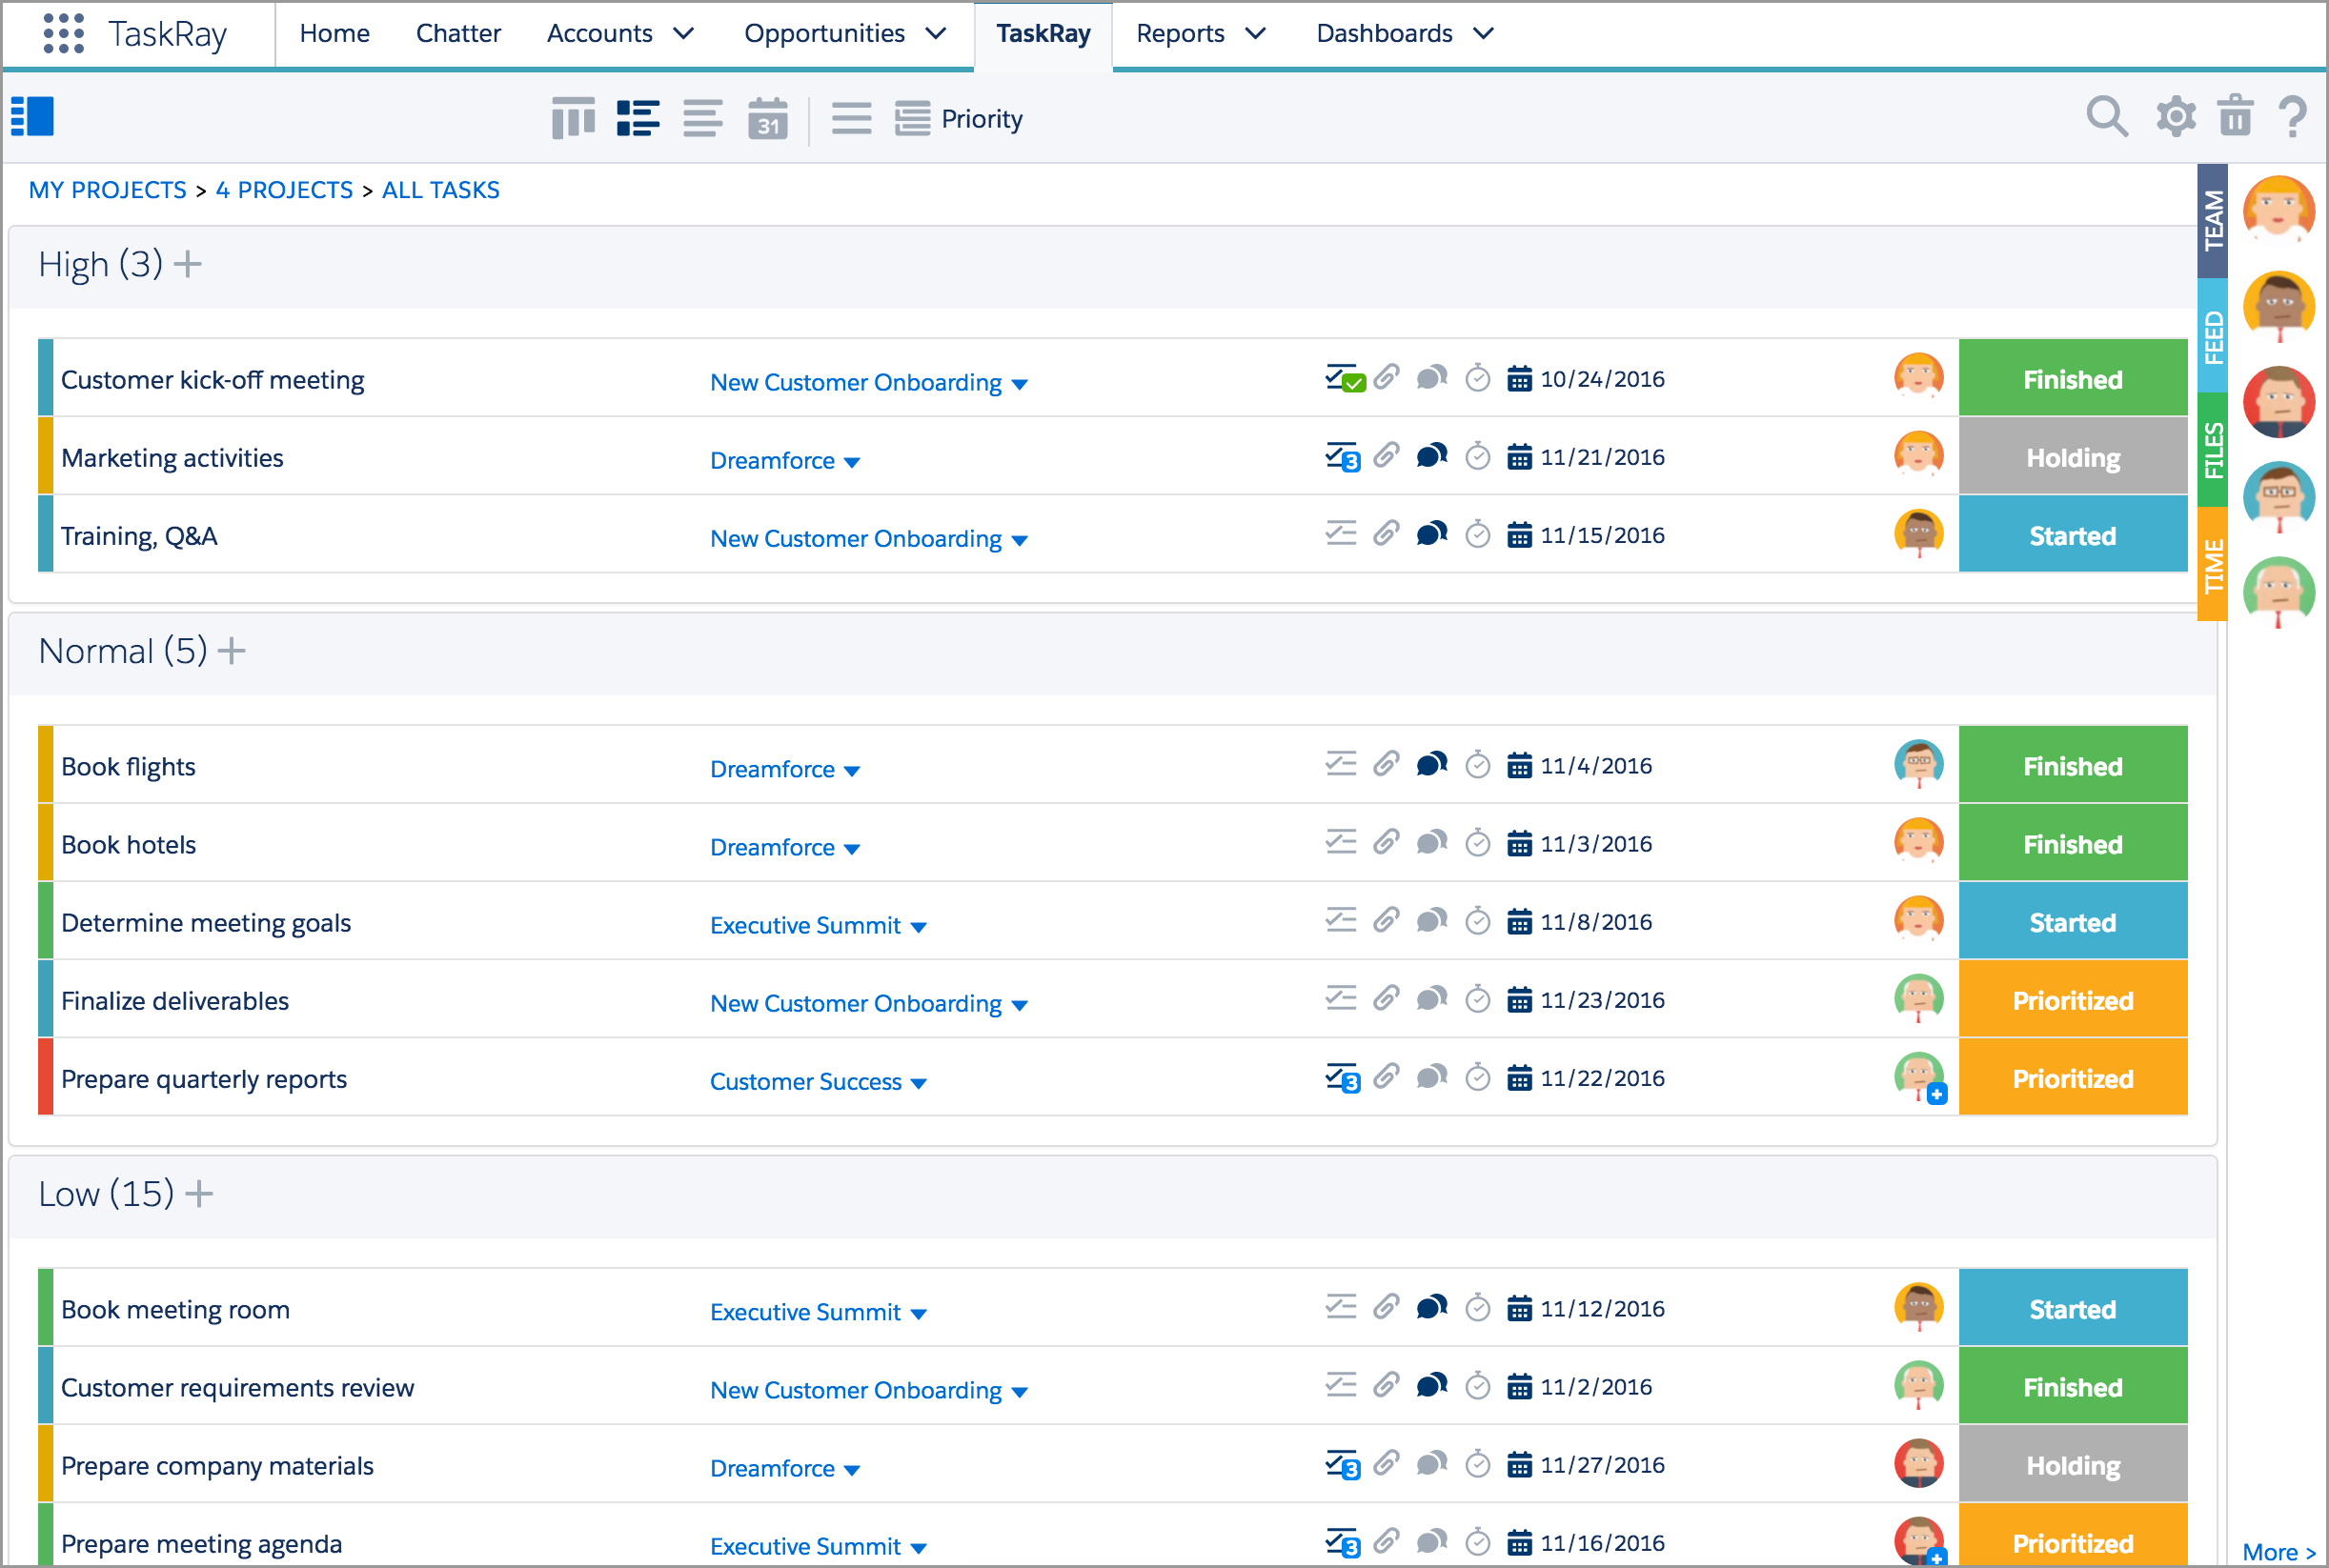Open the TEAM side tab

coord(2213,220)
